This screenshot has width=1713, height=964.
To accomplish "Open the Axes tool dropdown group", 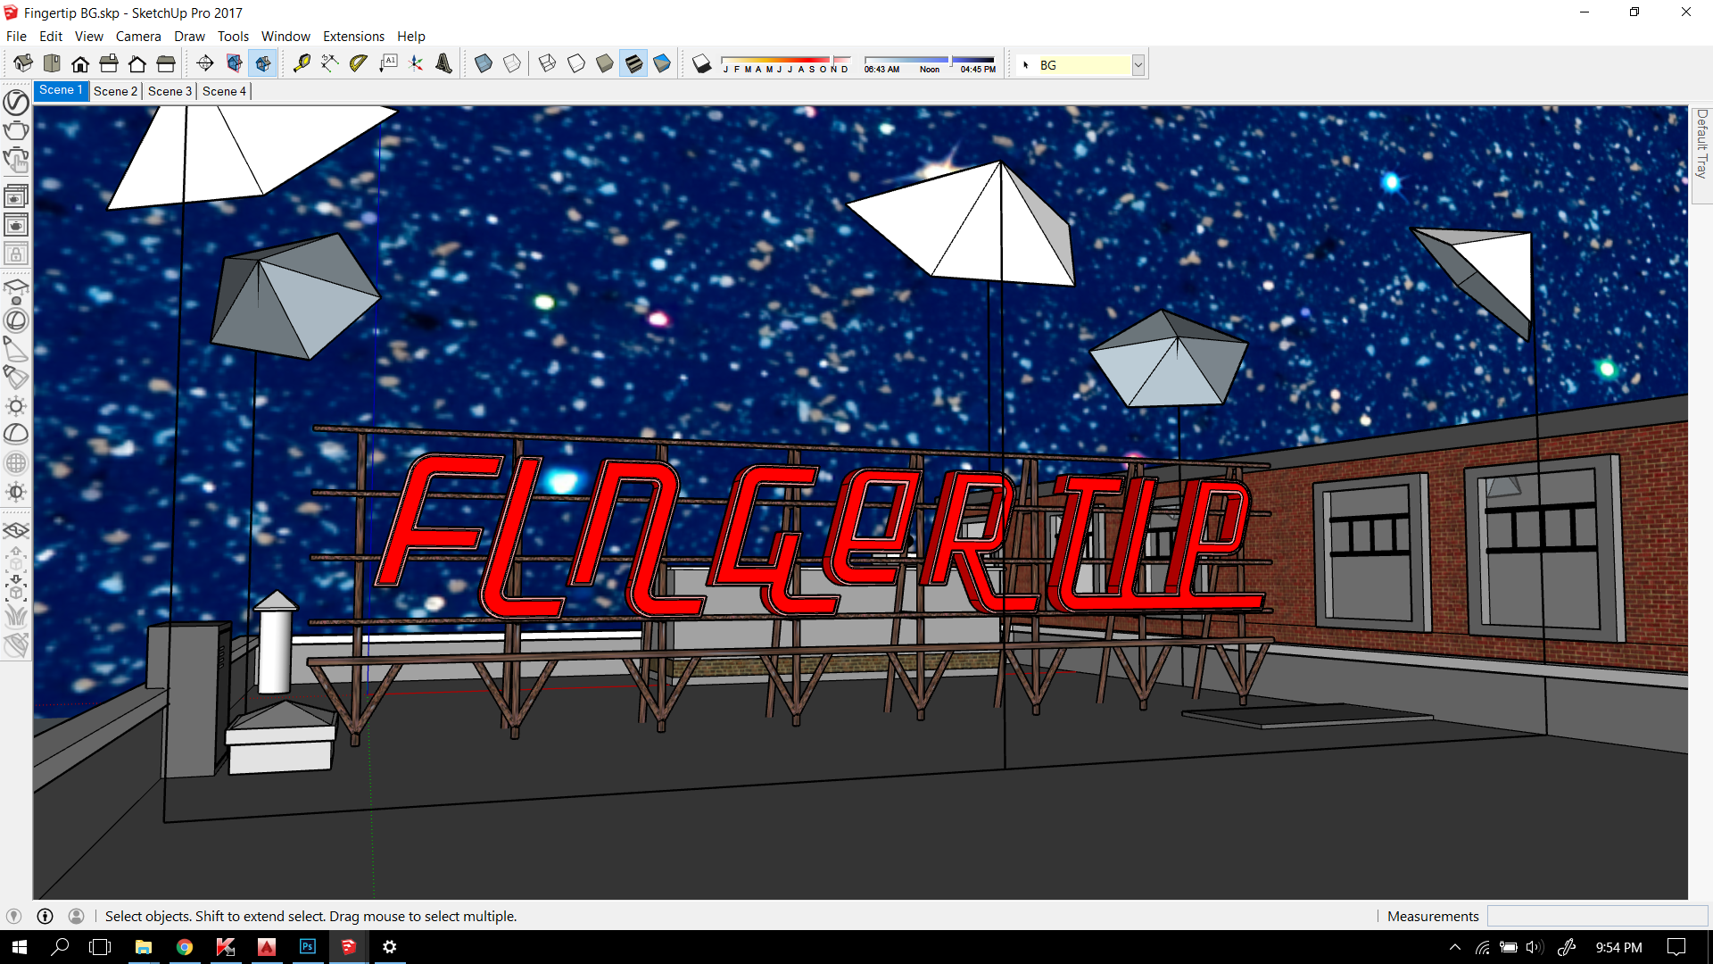I will pos(416,62).
